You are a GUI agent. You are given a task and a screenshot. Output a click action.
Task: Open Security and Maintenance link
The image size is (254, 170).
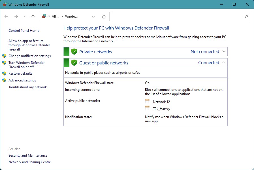click(28, 156)
